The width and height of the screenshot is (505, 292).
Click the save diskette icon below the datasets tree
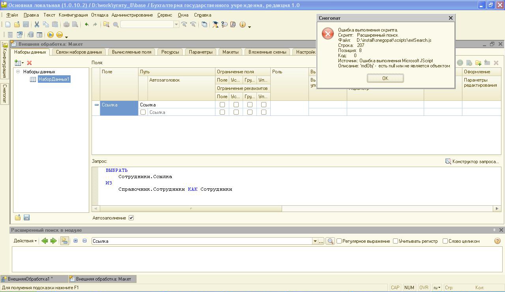click(27, 218)
